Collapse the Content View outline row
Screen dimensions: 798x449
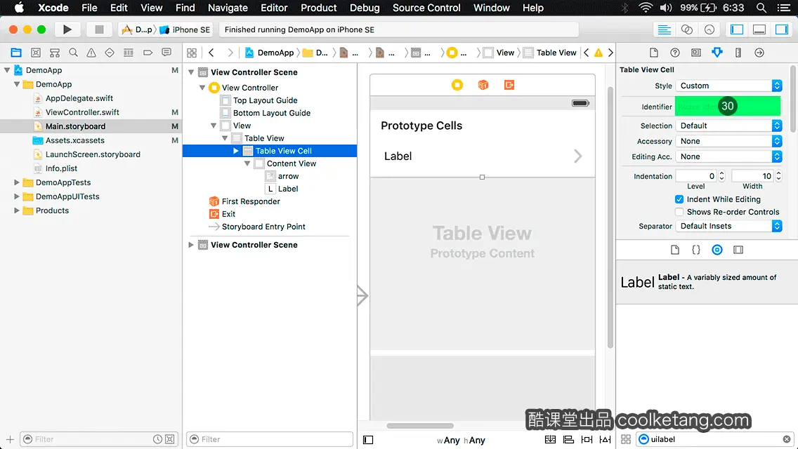(x=247, y=163)
